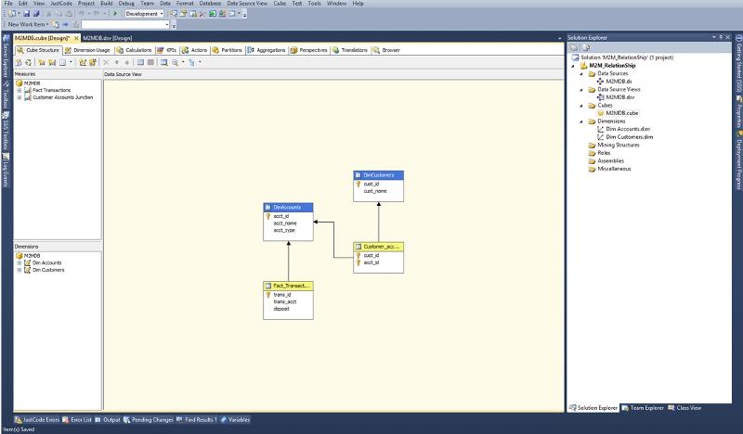Click deposit column in Fact_Transact table
Image resolution: width=743 pixels, height=434 pixels.
(x=281, y=309)
